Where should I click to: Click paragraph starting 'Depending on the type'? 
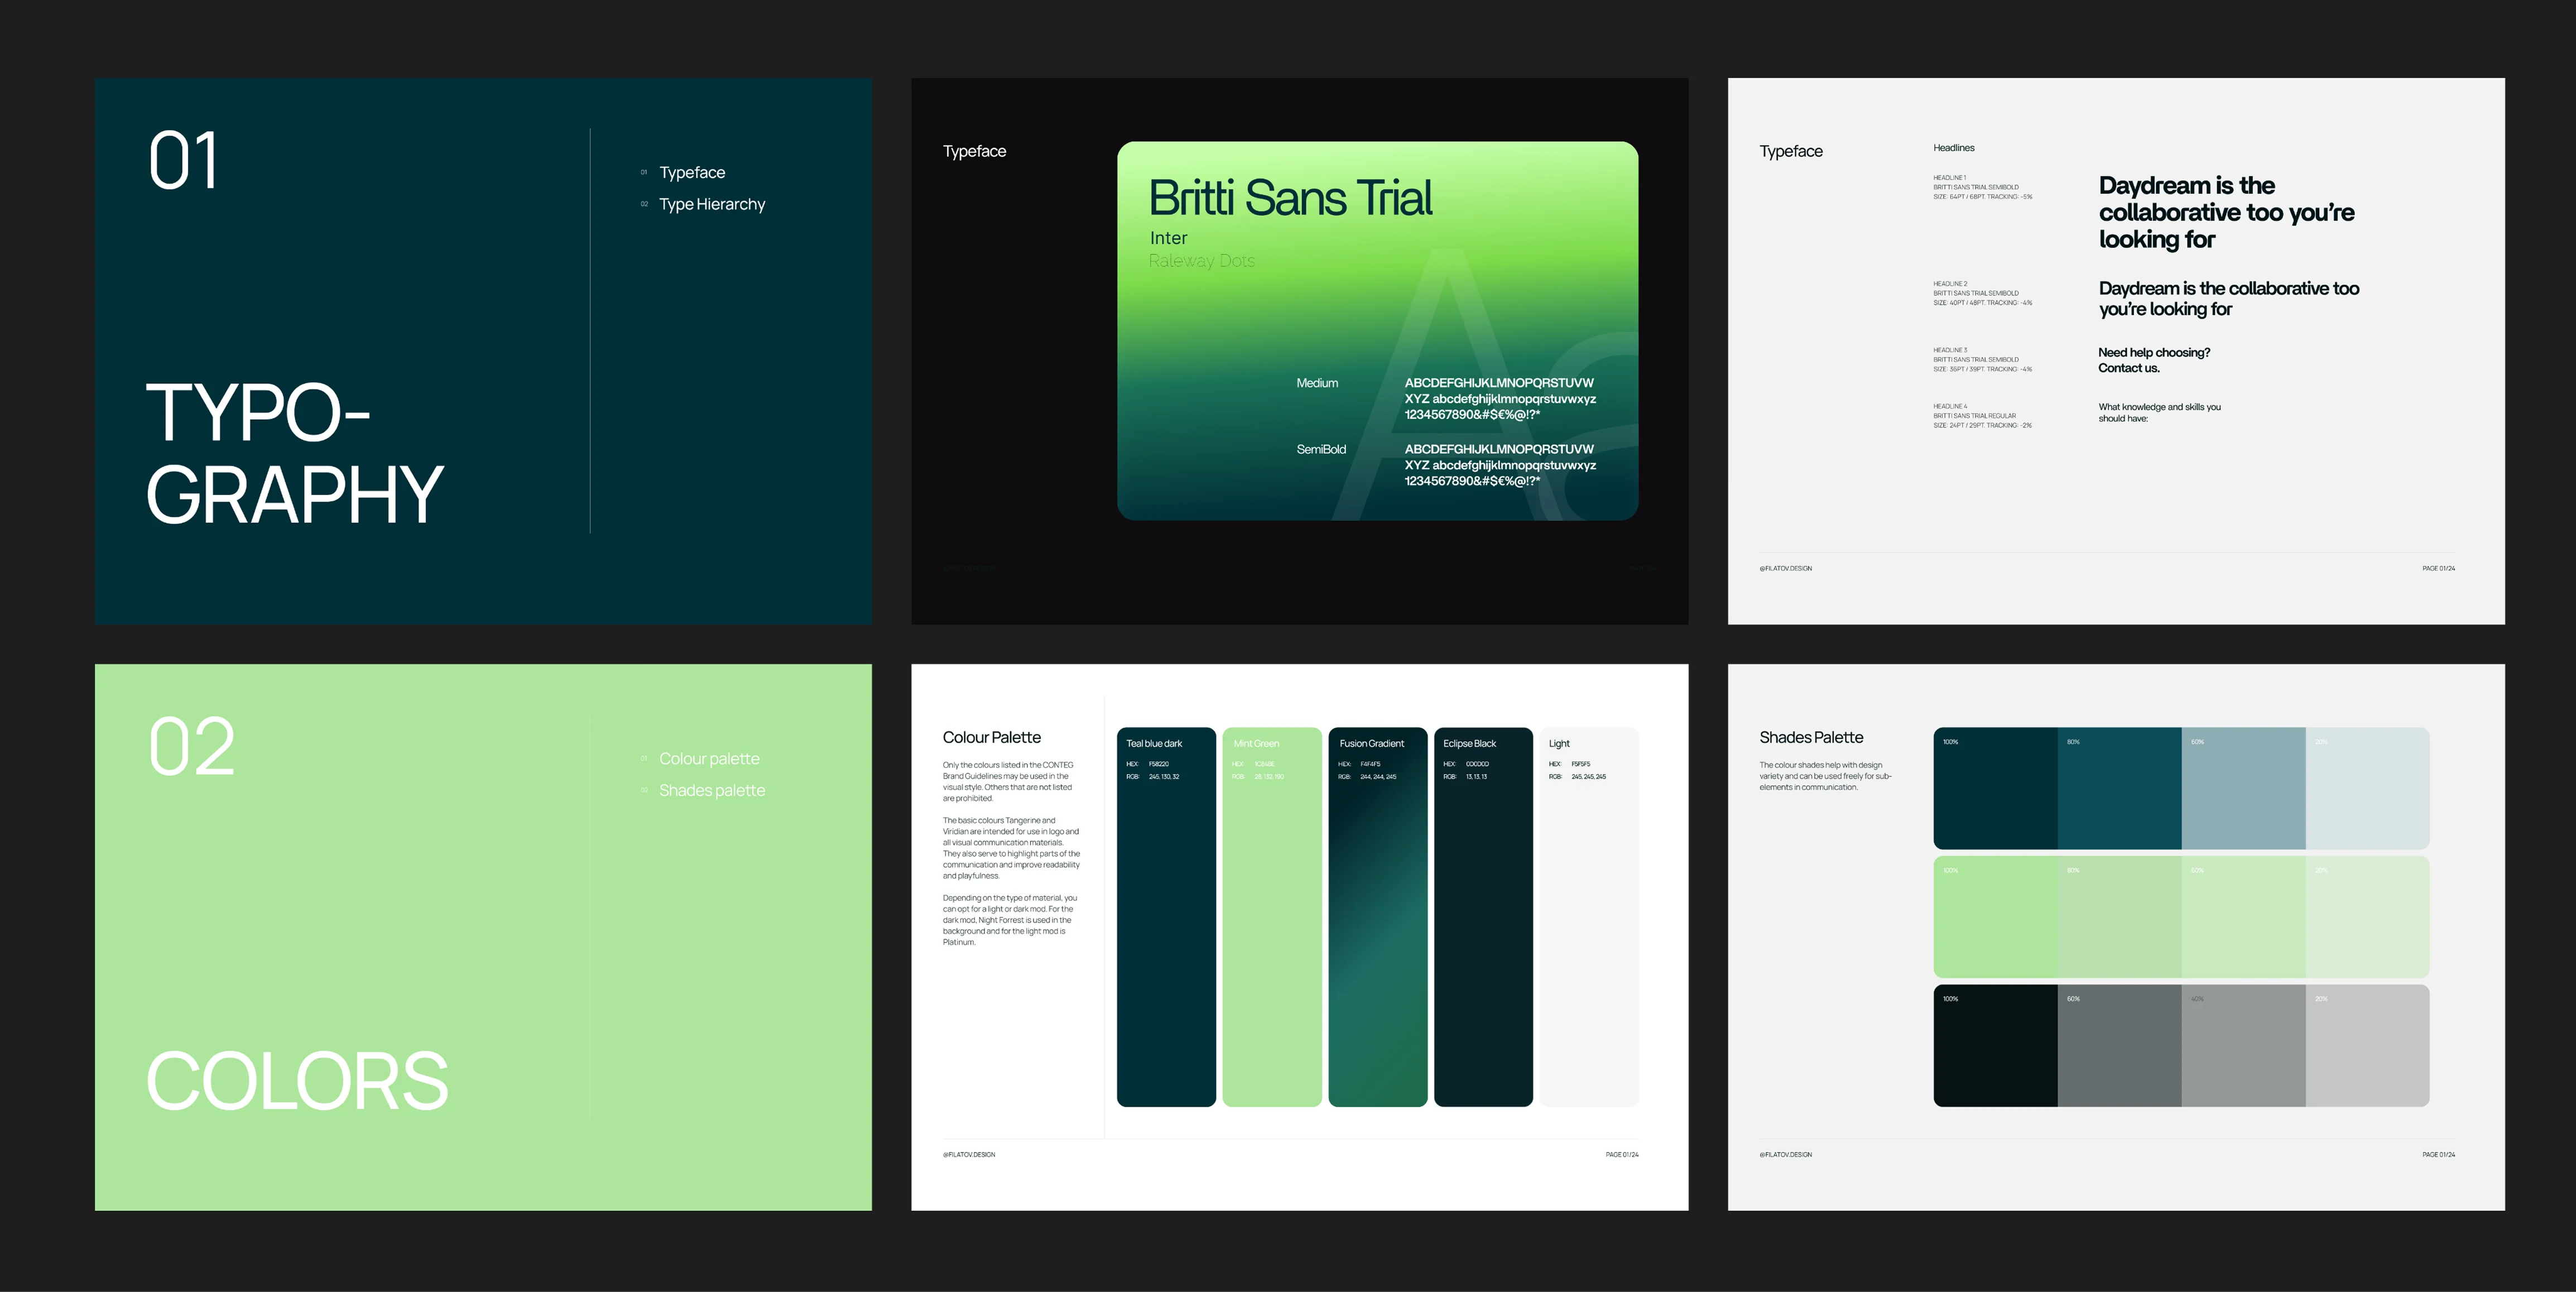tap(1010, 920)
